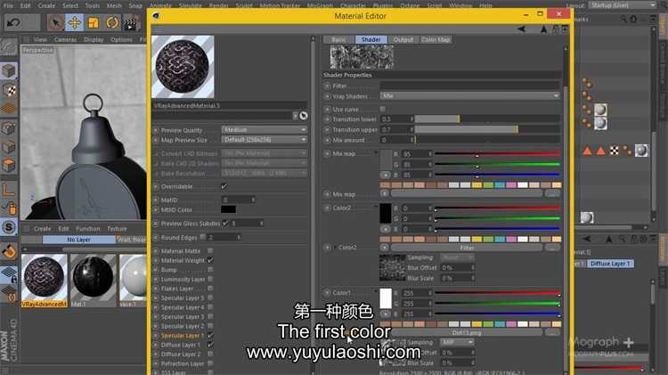Click the Color1 white color swatch
668x375 pixels.
[386, 298]
